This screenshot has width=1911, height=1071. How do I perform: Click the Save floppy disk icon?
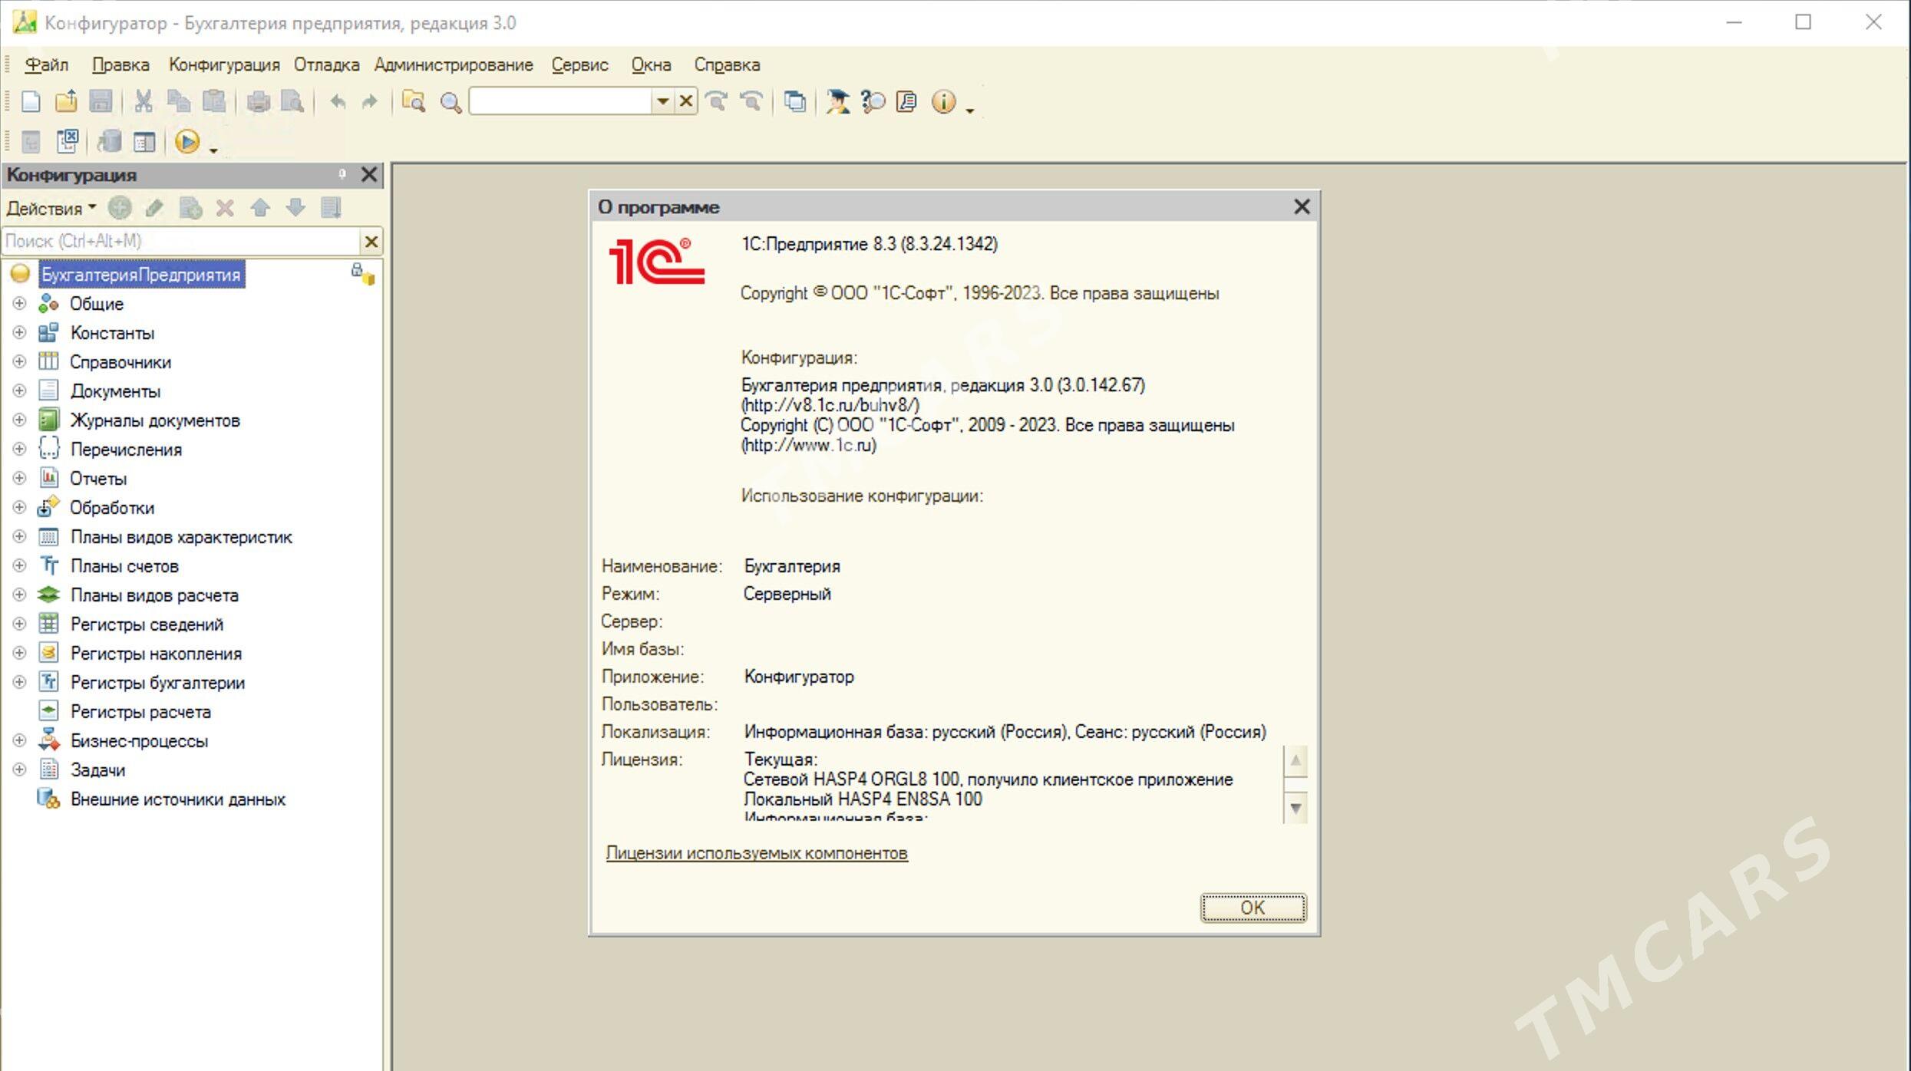point(101,101)
